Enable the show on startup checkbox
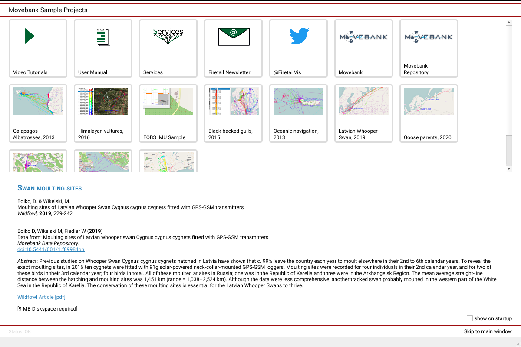The width and height of the screenshot is (521, 347). click(470, 318)
